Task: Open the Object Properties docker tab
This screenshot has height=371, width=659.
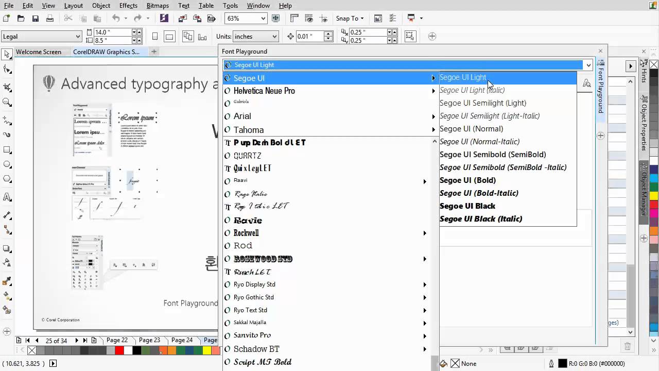Action: [x=644, y=123]
